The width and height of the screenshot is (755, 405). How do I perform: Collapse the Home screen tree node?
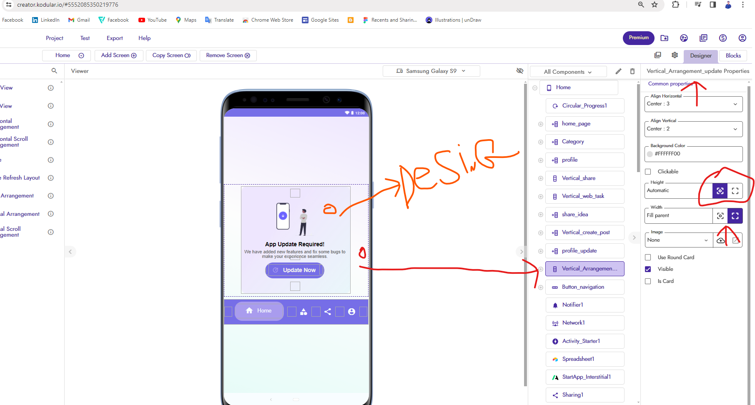(x=535, y=88)
